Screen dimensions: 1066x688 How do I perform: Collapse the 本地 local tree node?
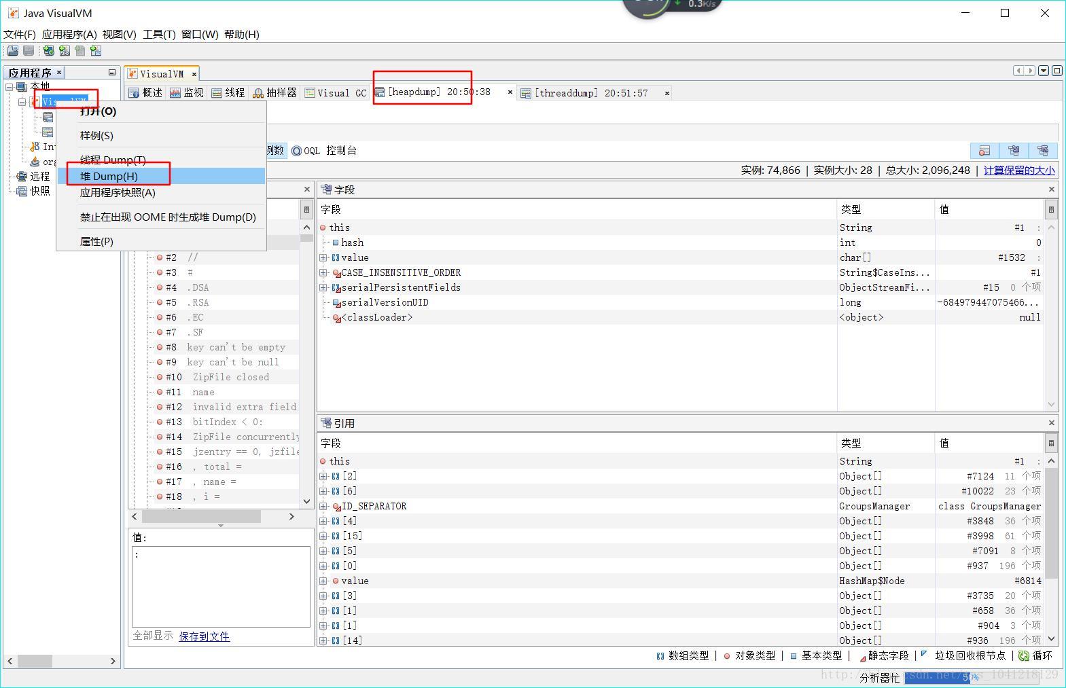pyautogui.click(x=10, y=86)
